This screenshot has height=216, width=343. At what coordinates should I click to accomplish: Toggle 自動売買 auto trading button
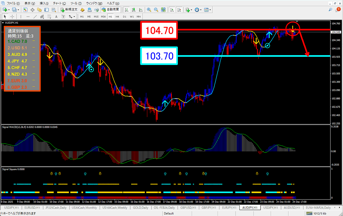(x=111, y=10)
